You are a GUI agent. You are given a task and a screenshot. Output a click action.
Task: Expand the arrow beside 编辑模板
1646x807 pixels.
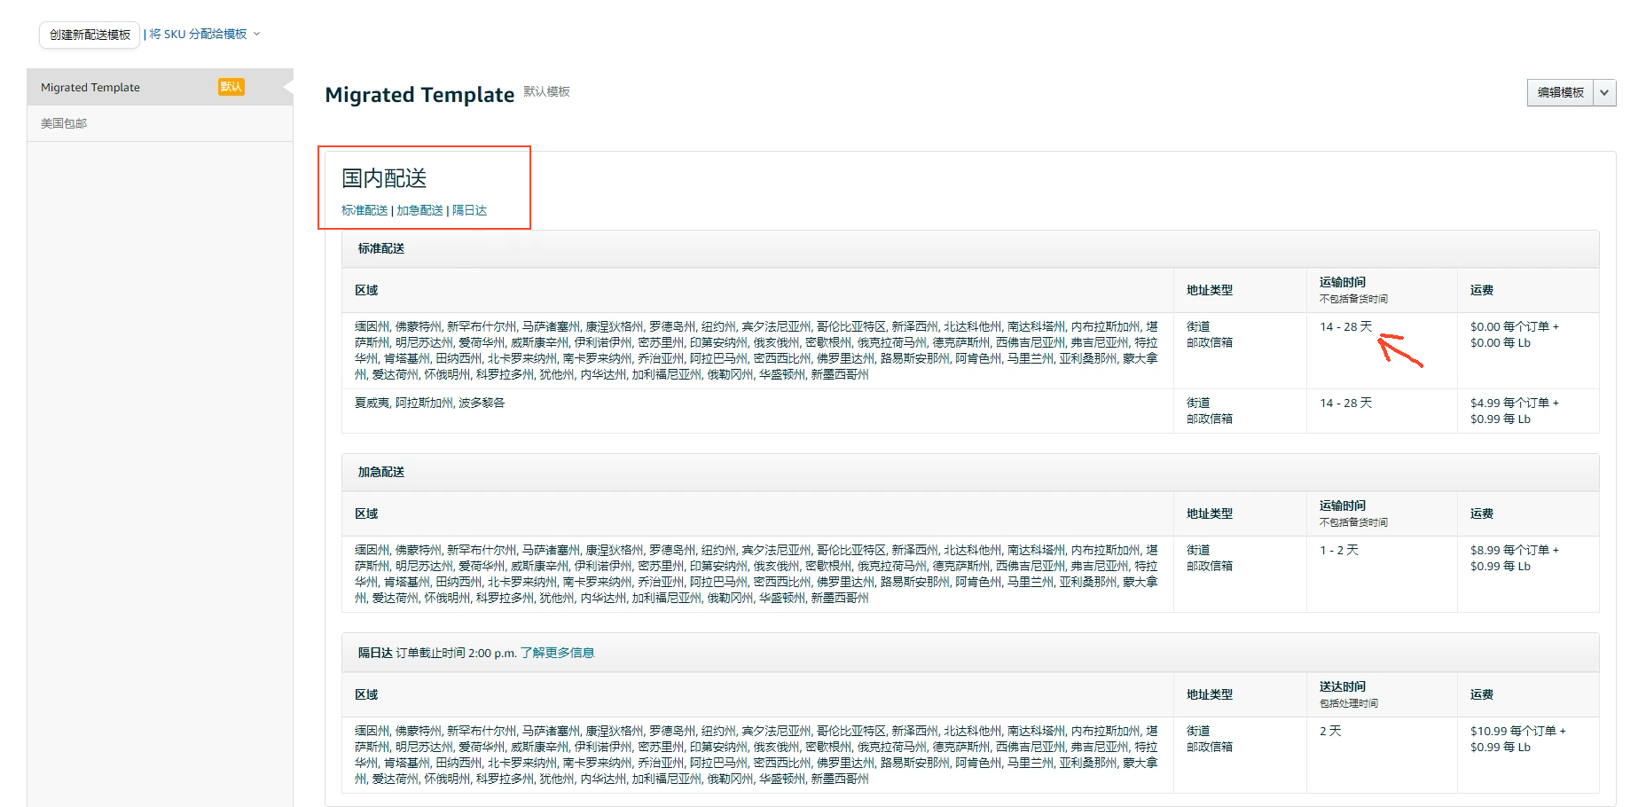pyautogui.click(x=1604, y=92)
